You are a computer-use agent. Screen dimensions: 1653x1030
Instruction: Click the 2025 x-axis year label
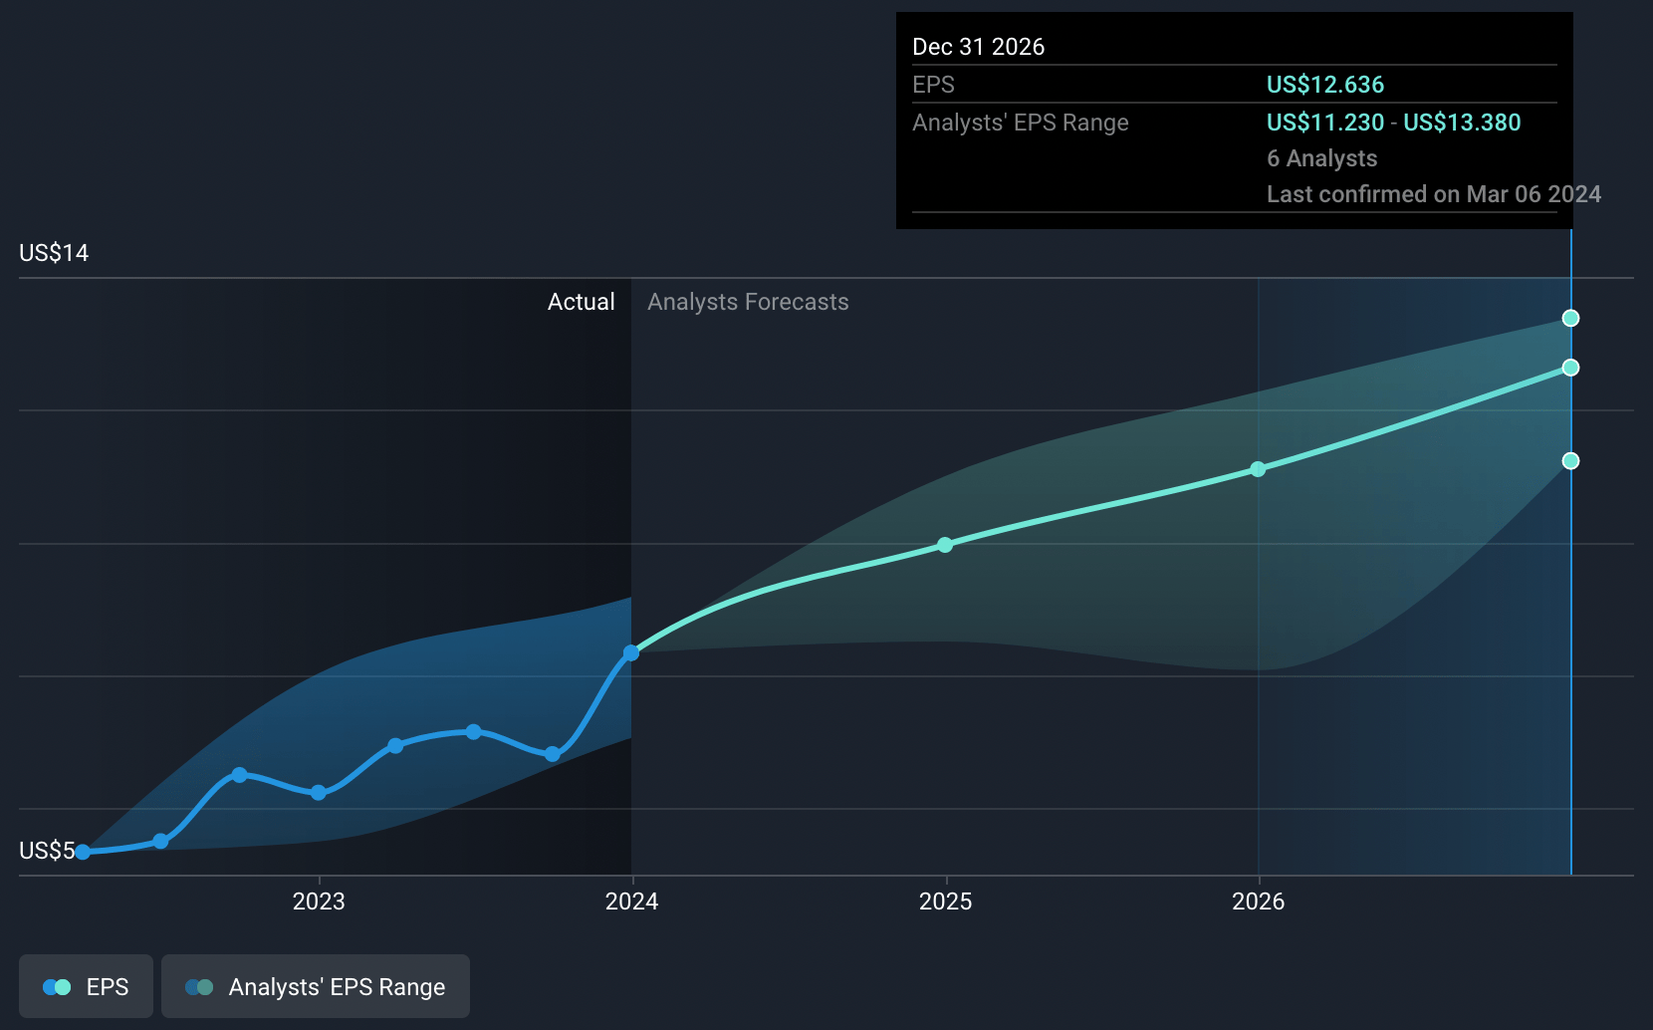[x=945, y=901]
